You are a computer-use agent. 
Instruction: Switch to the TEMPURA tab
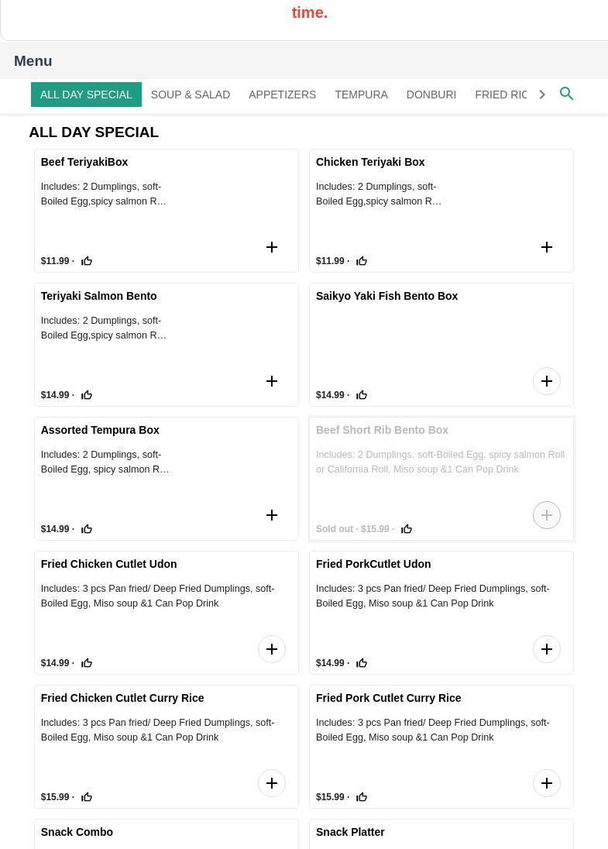click(361, 95)
